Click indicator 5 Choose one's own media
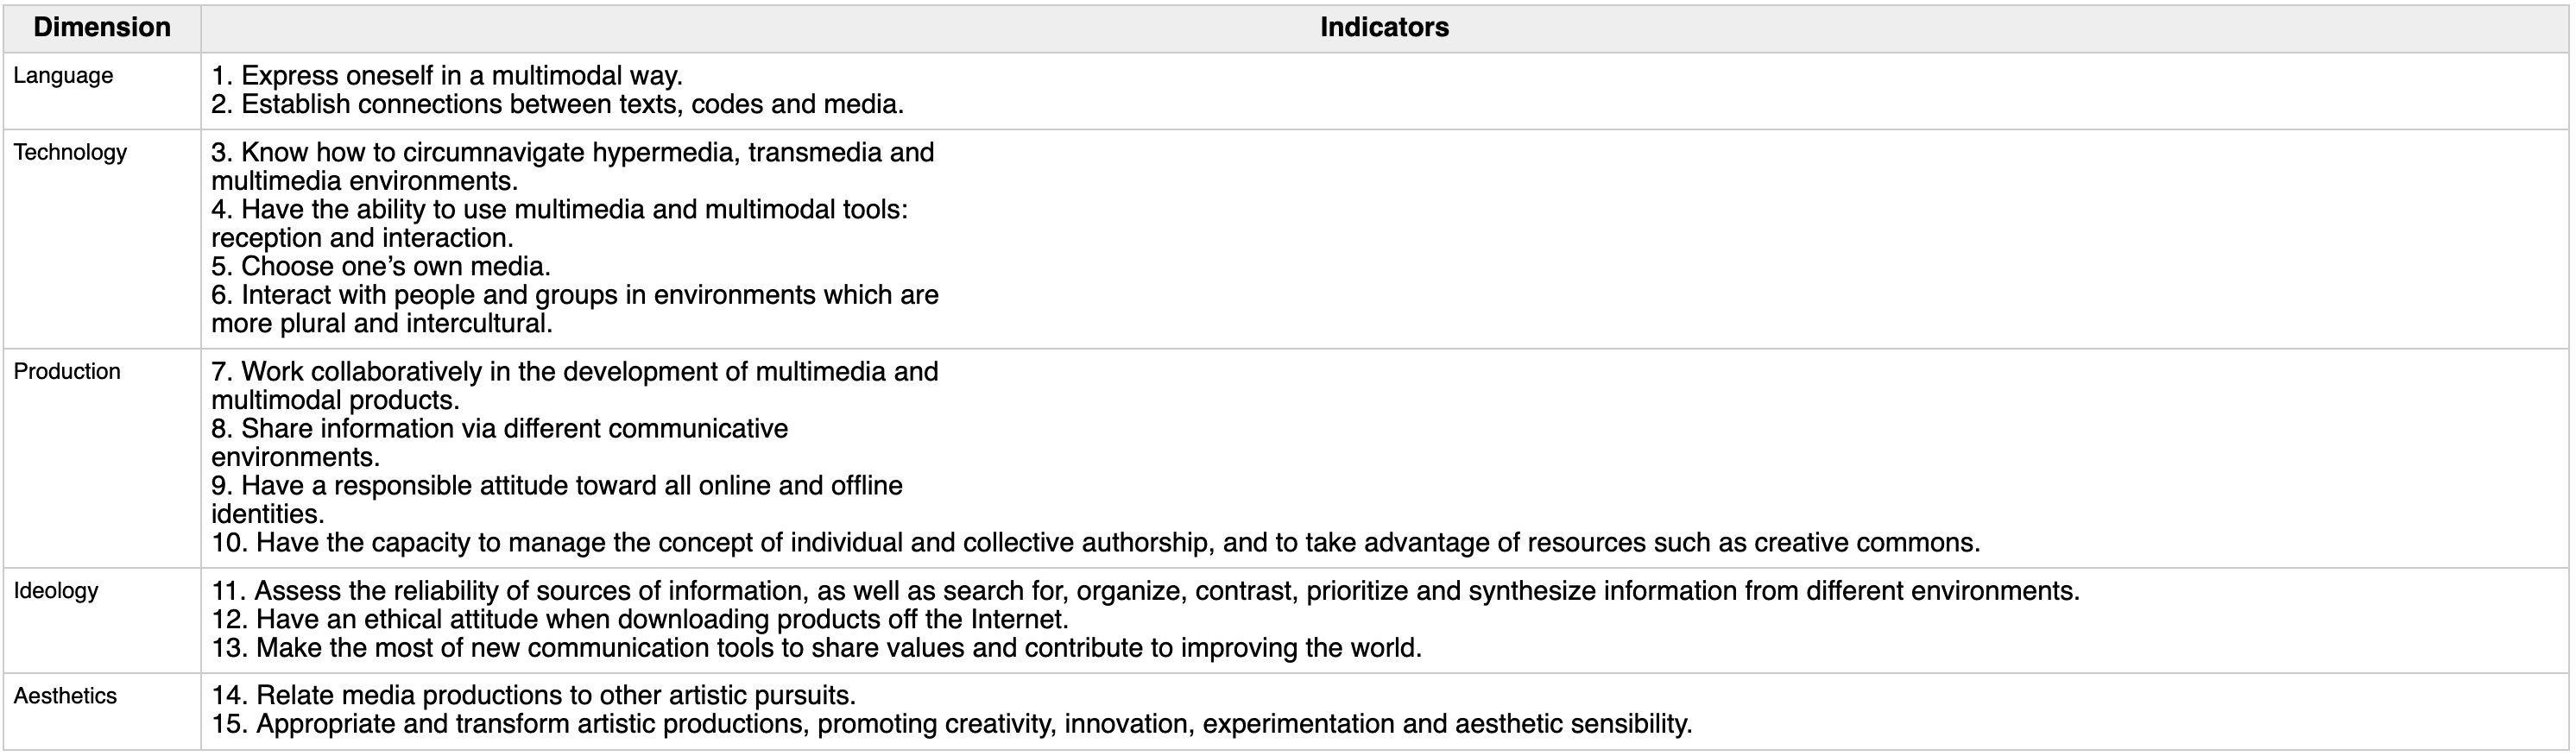Screen dimensions: 2576x756 [381, 267]
